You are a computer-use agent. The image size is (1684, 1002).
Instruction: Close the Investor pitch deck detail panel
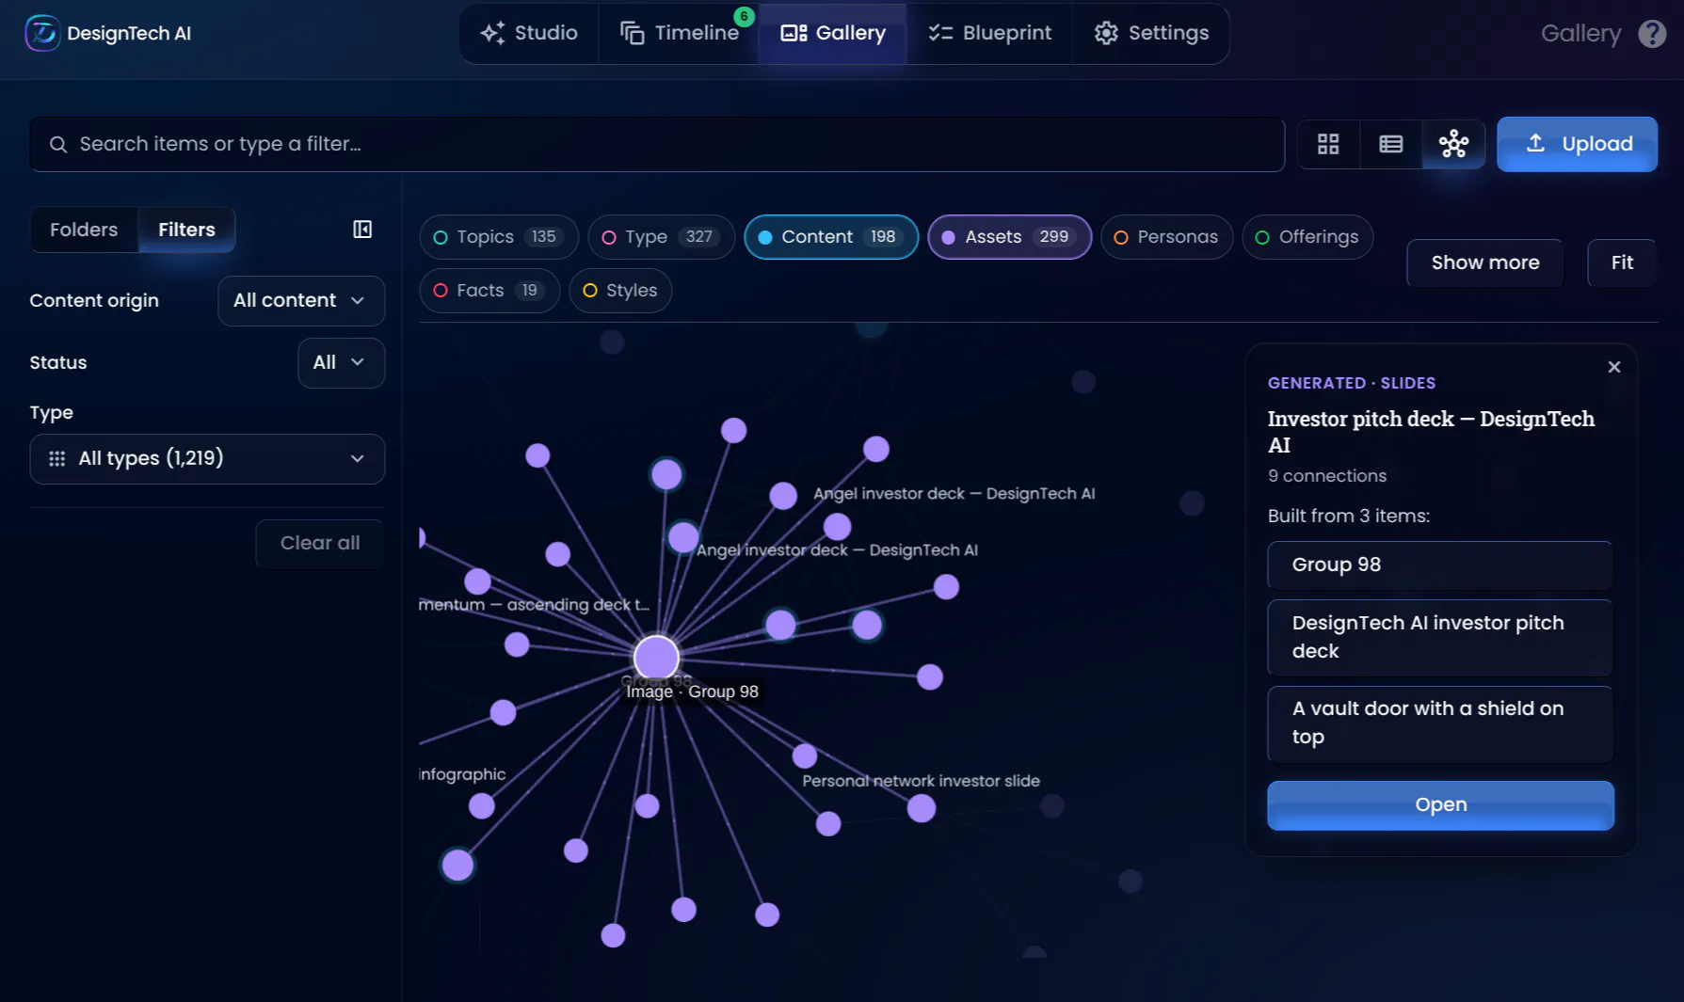click(x=1614, y=367)
